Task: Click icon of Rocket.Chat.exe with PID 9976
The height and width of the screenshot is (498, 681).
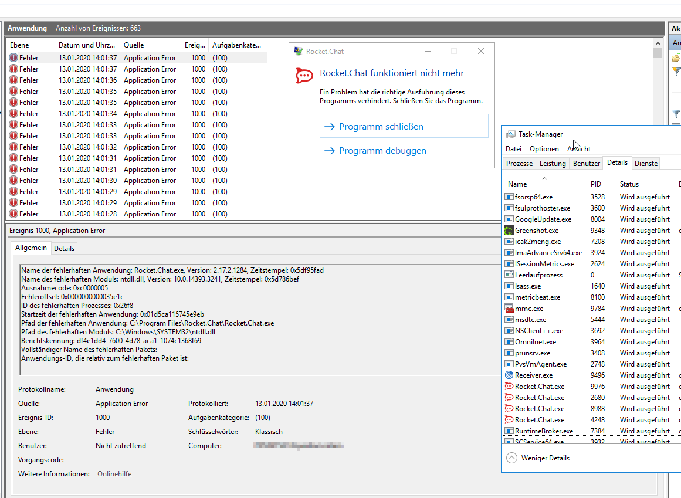Action: [509, 387]
